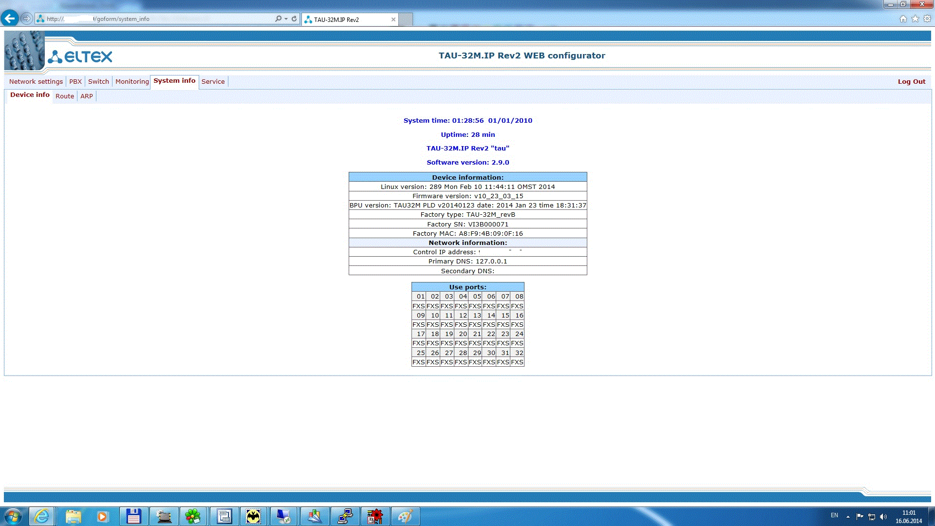The height and width of the screenshot is (526, 935).
Task: Open the address bar dropdown arrow
Action: (286, 19)
